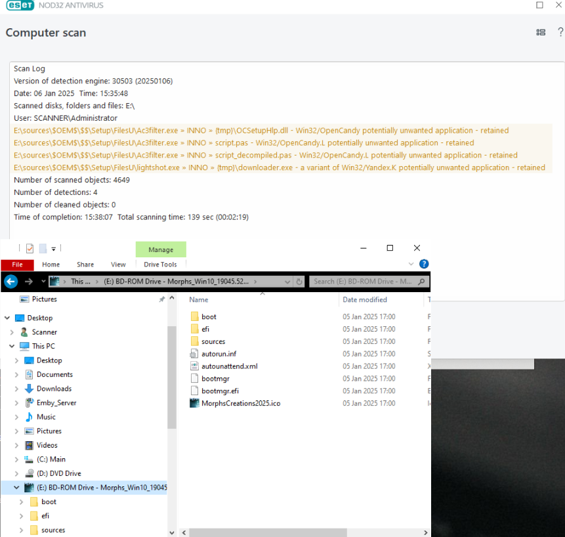This screenshot has height=537, width=565.
Task: Select the MorphsCreations2025.ico file
Action: tap(241, 403)
